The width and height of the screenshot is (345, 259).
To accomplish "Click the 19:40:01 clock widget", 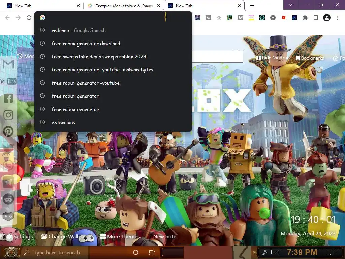I will coord(313,220).
